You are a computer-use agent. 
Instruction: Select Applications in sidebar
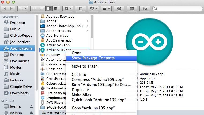[17, 48]
